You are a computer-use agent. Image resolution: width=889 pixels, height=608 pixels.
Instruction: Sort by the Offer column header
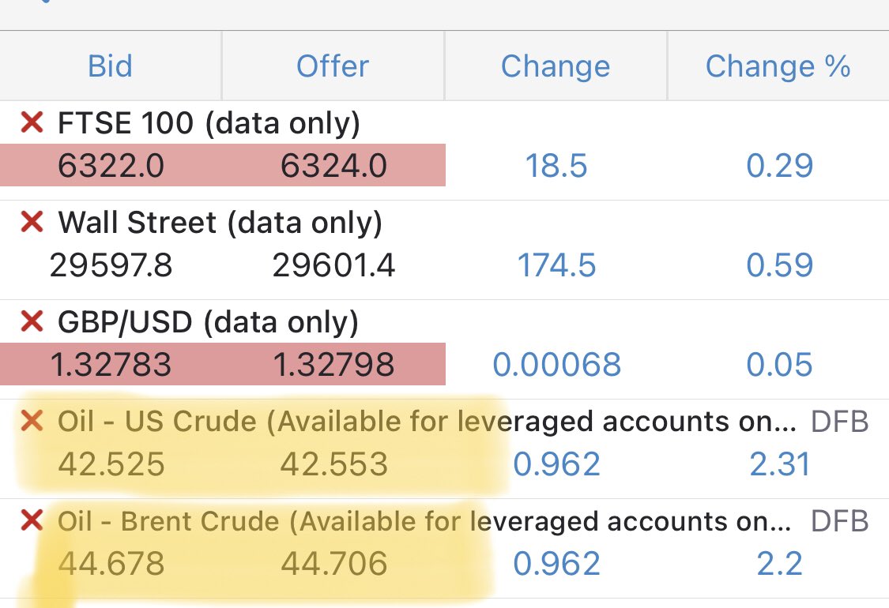pyautogui.click(x=333, y=66)
